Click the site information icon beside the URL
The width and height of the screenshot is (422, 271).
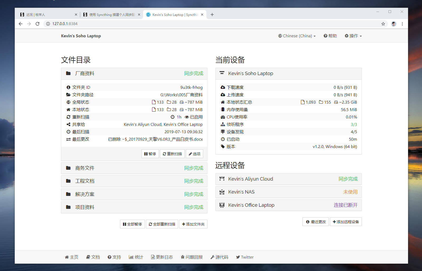click(48, 24)
